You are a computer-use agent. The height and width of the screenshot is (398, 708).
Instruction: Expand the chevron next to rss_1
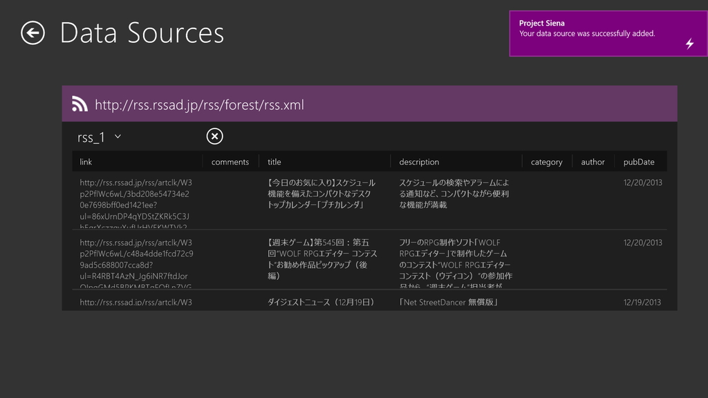coord(118,136)
